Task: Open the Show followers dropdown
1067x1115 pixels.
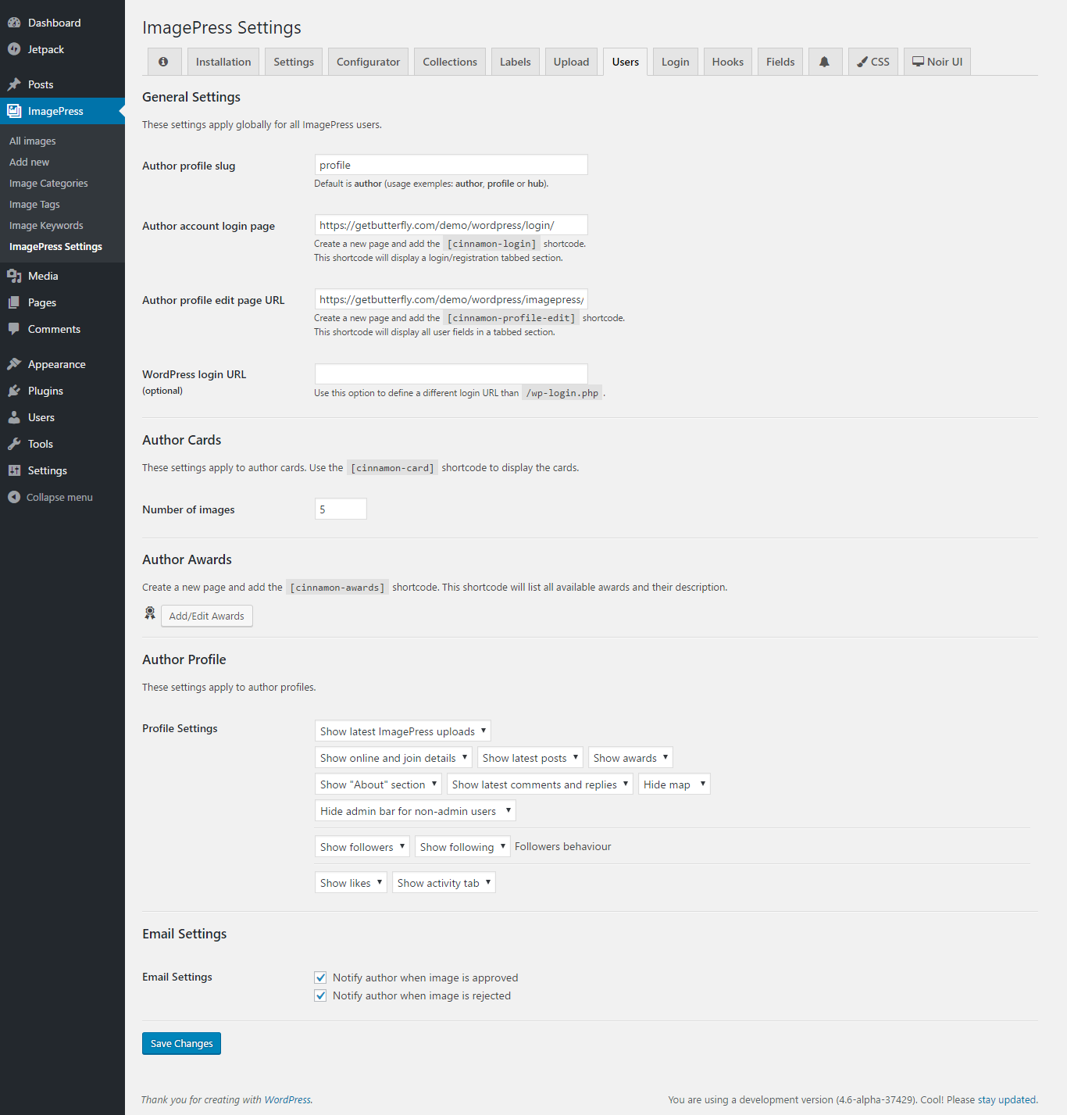Action: pyautogui.click(x=362, y=847)
